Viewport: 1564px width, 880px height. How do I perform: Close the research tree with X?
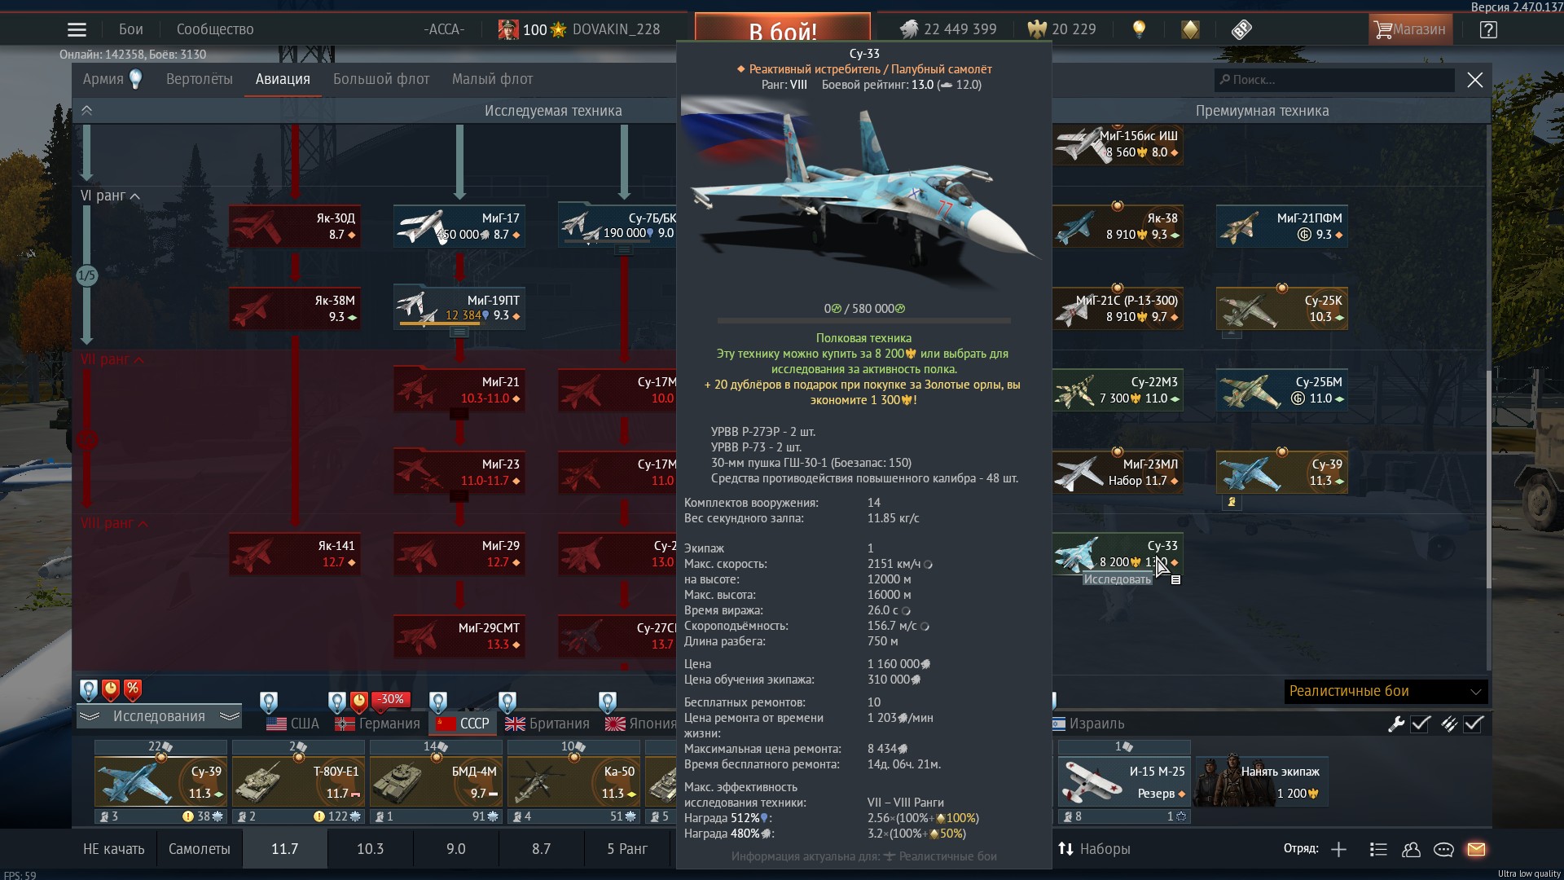(x=1475, y=80)
